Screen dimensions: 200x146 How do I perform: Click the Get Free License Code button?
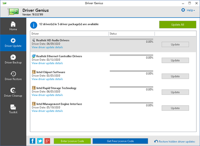click(x=120, y=141)
